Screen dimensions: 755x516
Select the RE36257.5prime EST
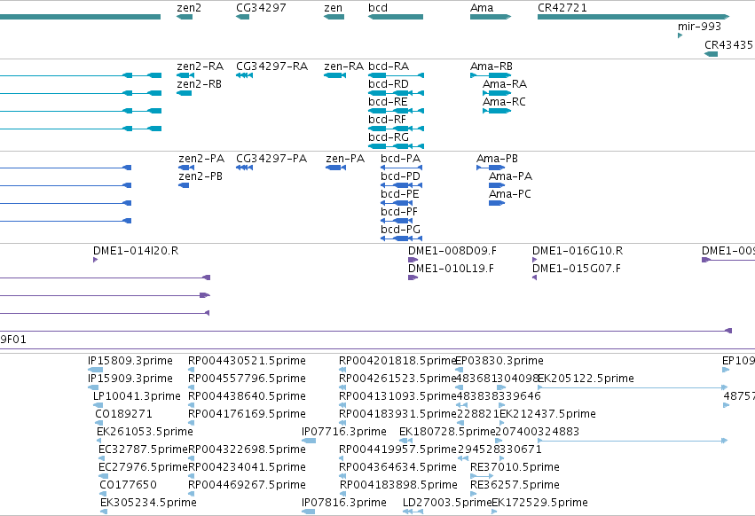click(474, 494)
